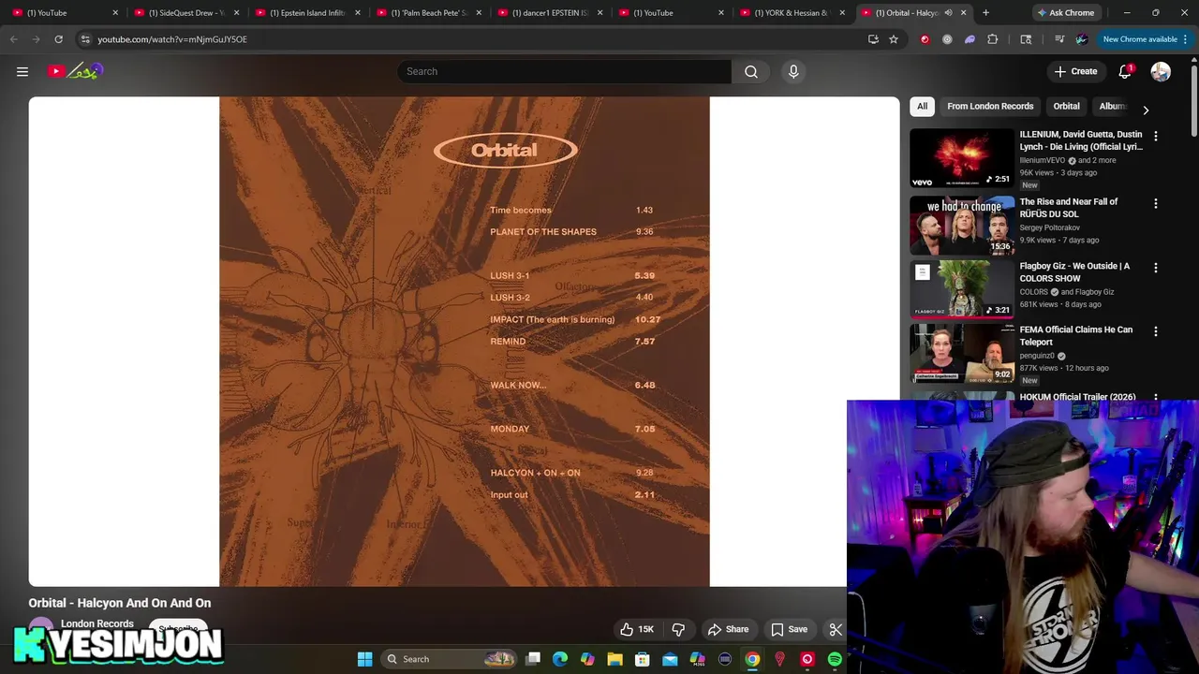Viewport: 1199px width, 674px height.
Task: Focus the YouTube search field
Action: click(564, 71)
